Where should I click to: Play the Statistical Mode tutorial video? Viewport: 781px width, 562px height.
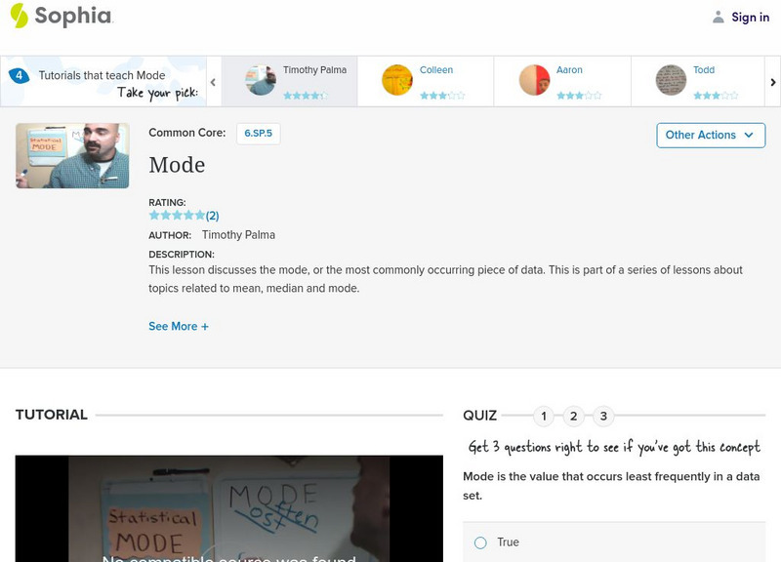click(x=228, y=508)
